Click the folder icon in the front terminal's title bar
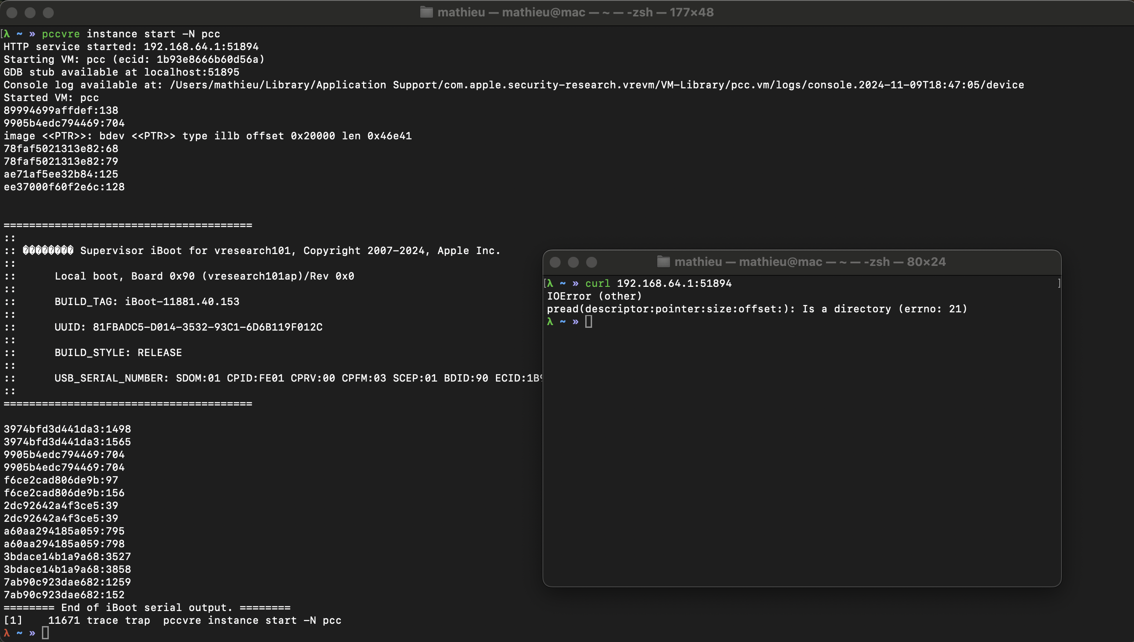 tap(663, 261)
